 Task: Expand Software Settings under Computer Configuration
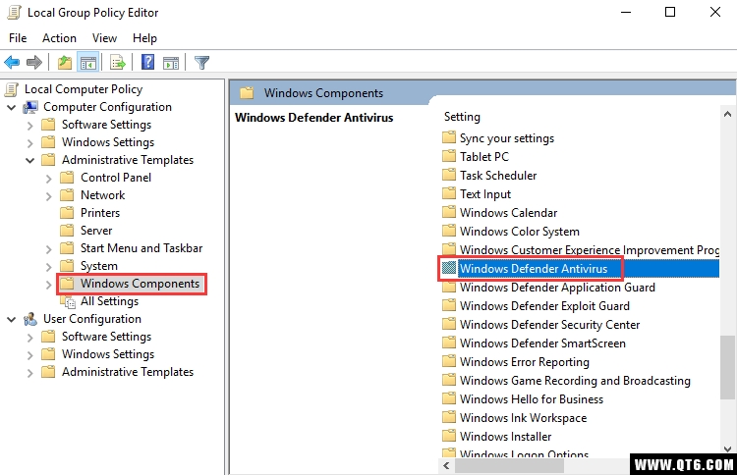tap(30, 126)
